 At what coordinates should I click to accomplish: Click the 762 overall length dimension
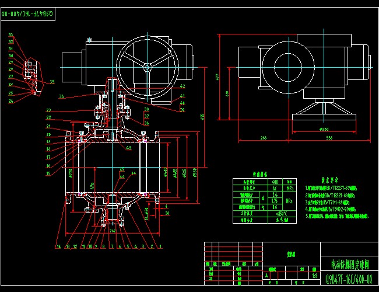click(113, 231)
